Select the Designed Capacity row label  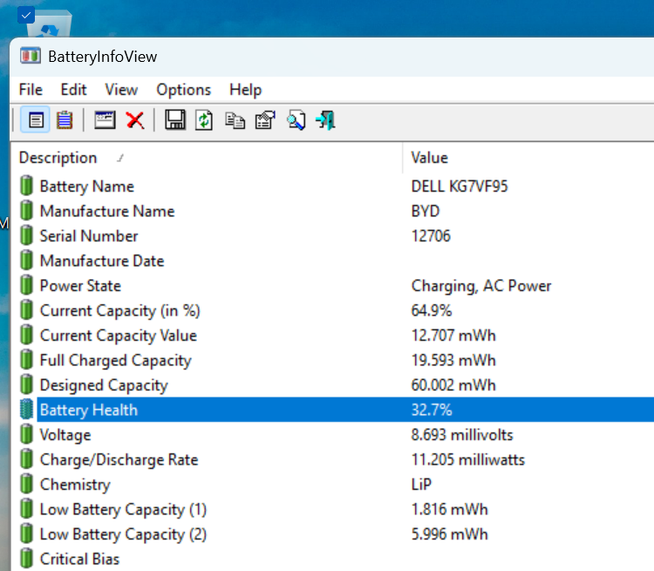click(104, 385)
